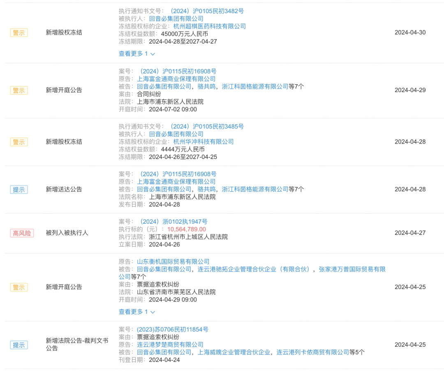444x371 pixels.
Task: Select 新增送达公告 event title
Action: (x=64, y=189)
